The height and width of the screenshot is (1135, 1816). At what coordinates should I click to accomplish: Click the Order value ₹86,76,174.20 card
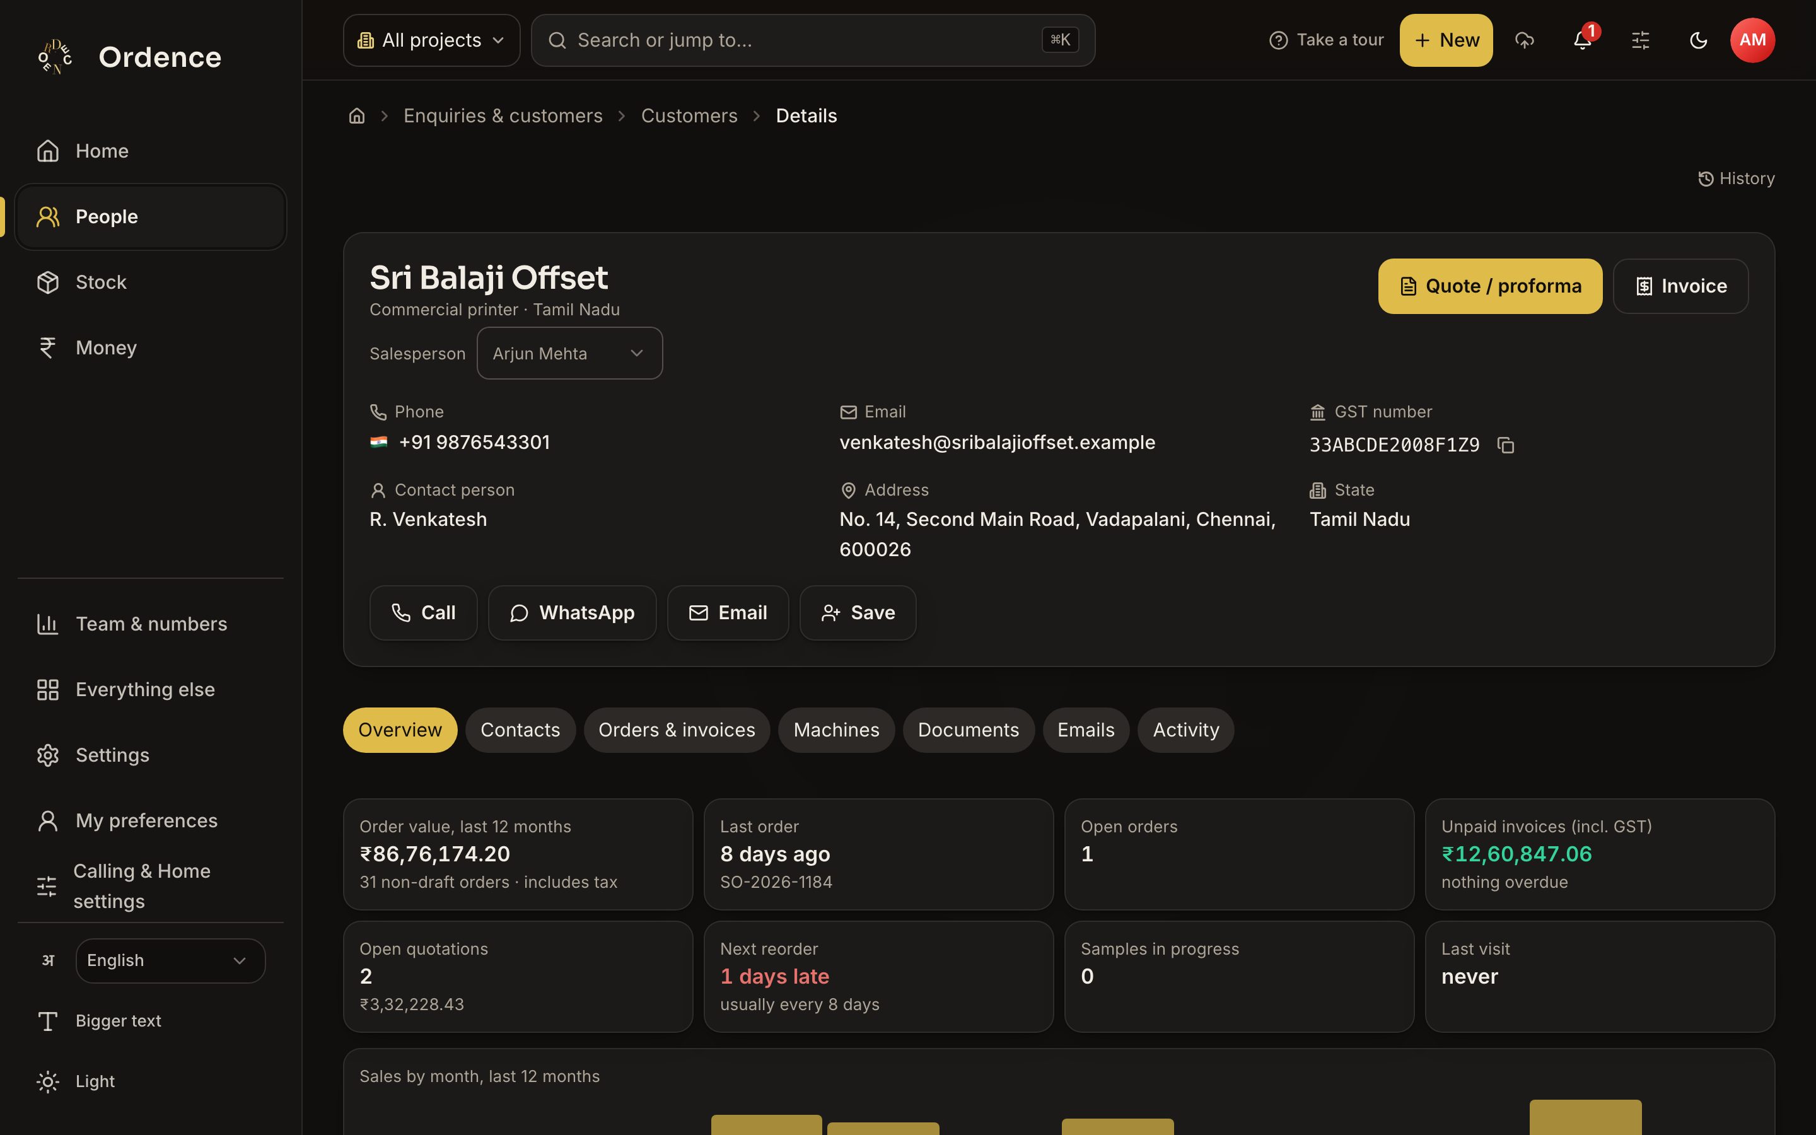(518, 854)
